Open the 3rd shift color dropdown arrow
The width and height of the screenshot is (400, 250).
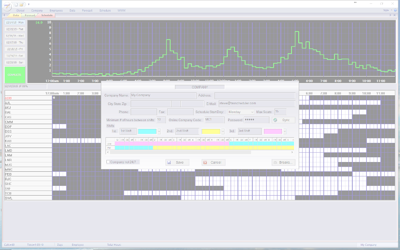pyautogui.click(x=285, y=131)
